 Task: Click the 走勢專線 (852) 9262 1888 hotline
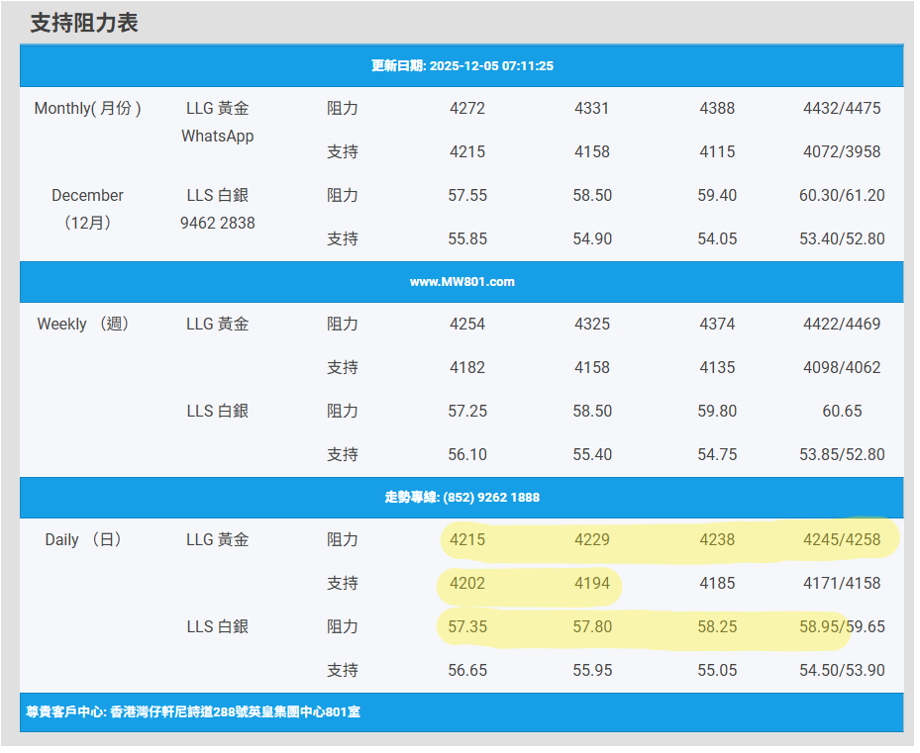pos(461,498)
